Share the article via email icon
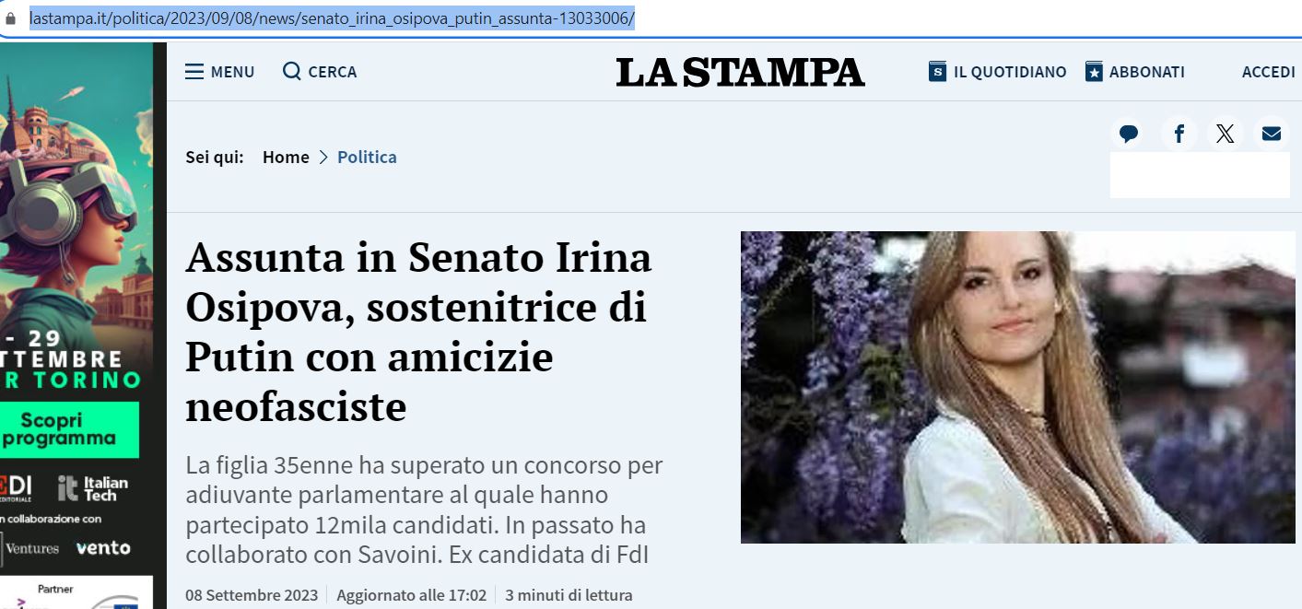Viewport: 1302px width, 609px height. tap(1272, 134)
